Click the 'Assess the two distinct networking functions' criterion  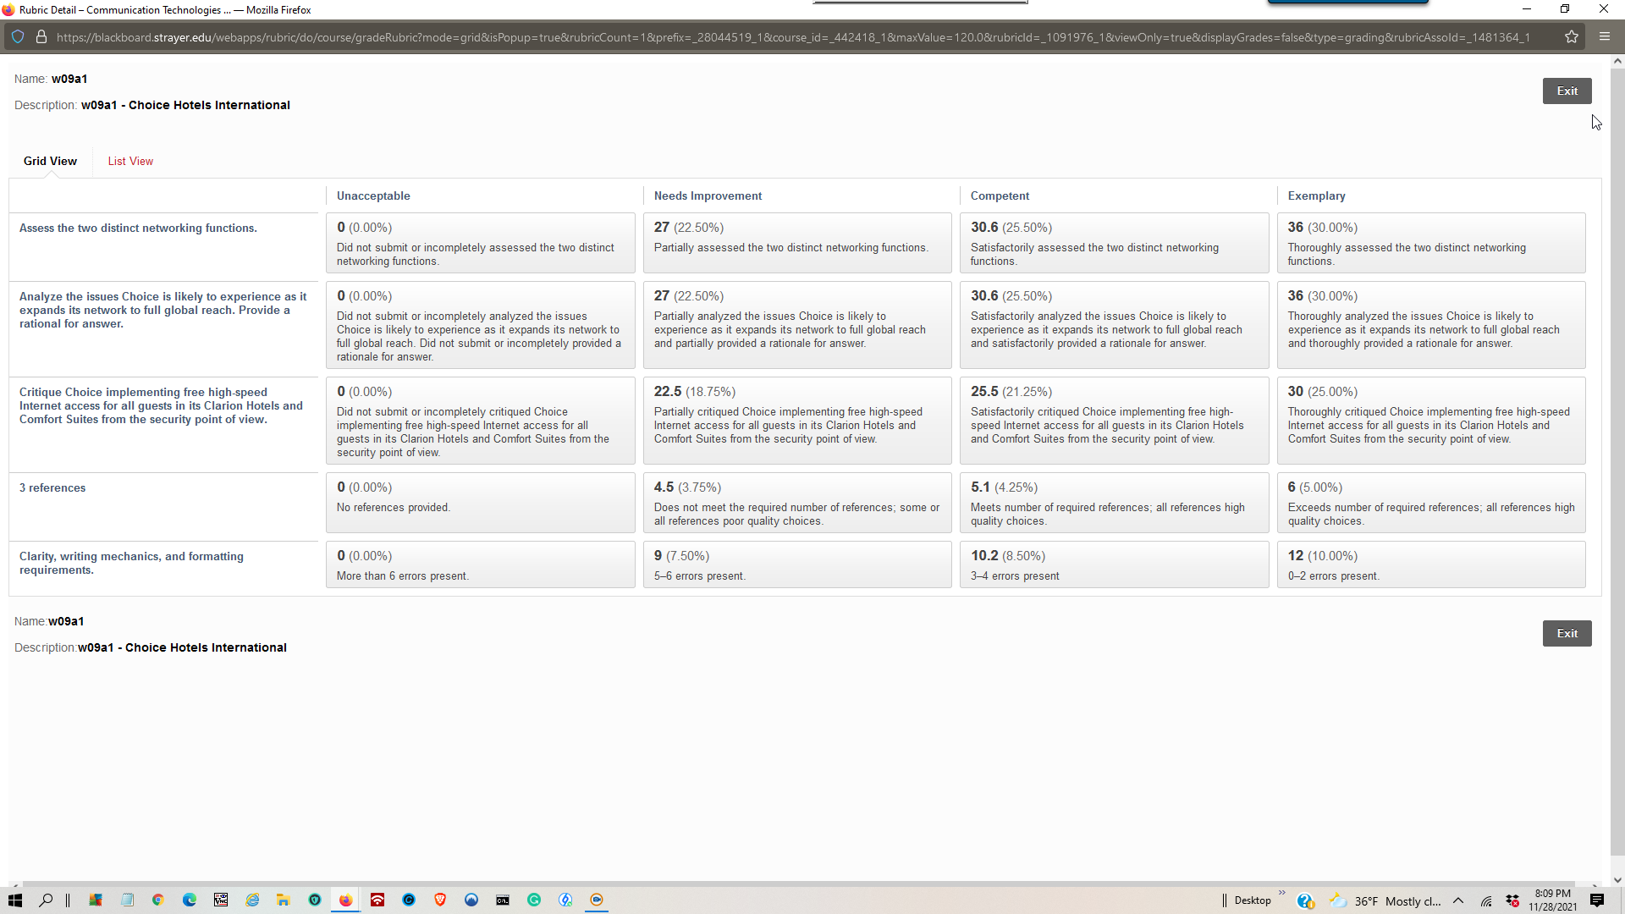138,228
